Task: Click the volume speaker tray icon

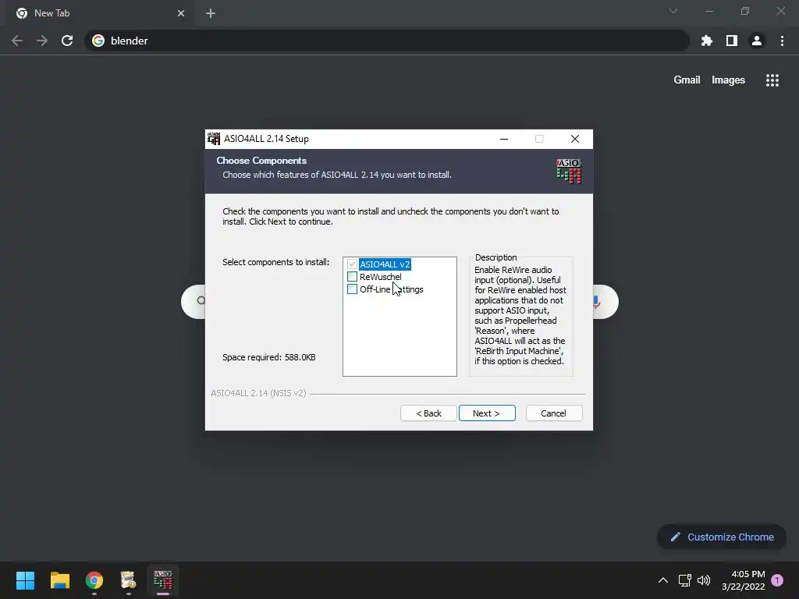Action: [x=704, y=580]
